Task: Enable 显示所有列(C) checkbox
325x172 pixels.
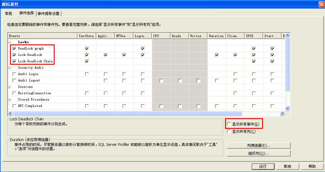Action: (229, 131)
